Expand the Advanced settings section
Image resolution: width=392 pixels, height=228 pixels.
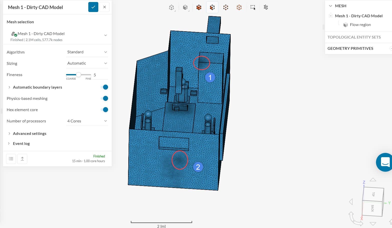(x=30, y=133)
